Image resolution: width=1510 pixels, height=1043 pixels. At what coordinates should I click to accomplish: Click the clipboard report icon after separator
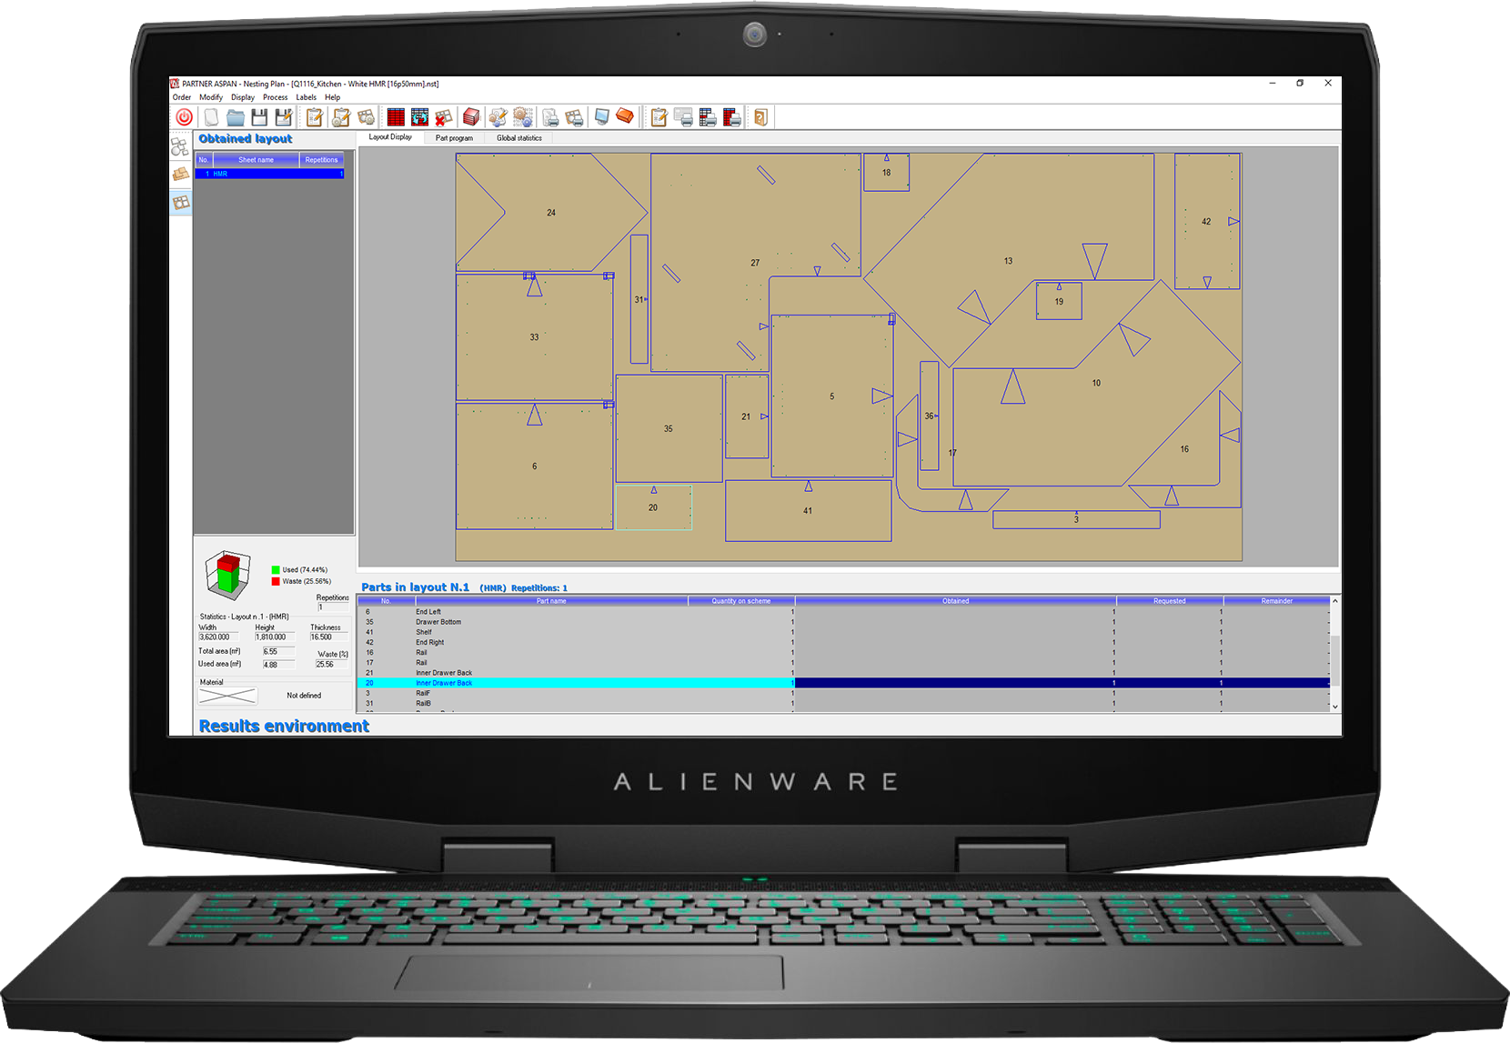tap(659, 117)
